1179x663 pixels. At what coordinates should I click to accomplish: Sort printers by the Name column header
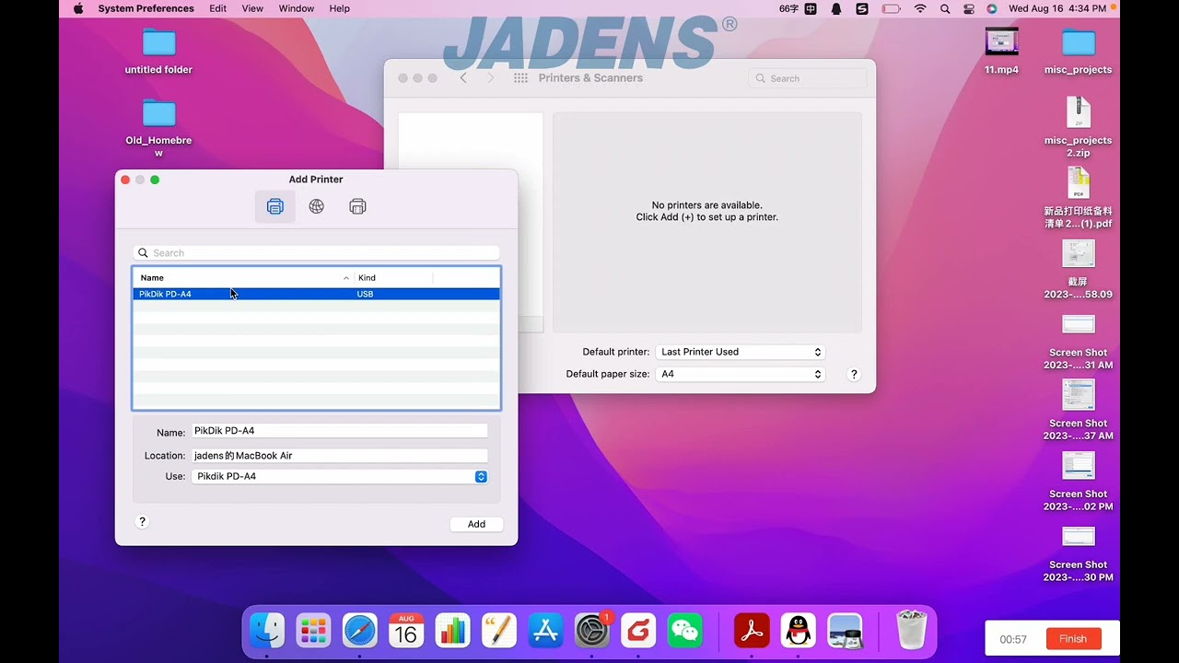[x=243, y=277]
